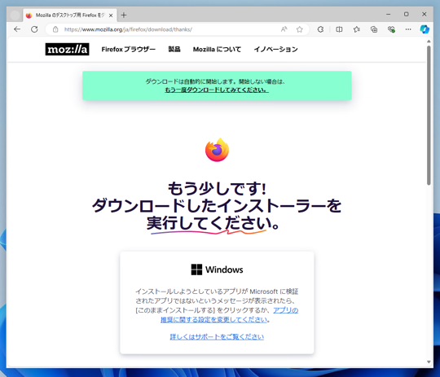Image resolution: width=440 pixels, height=377 pixels.
Task: Open the profile circle icon
Action: click(x=15, y=15)
